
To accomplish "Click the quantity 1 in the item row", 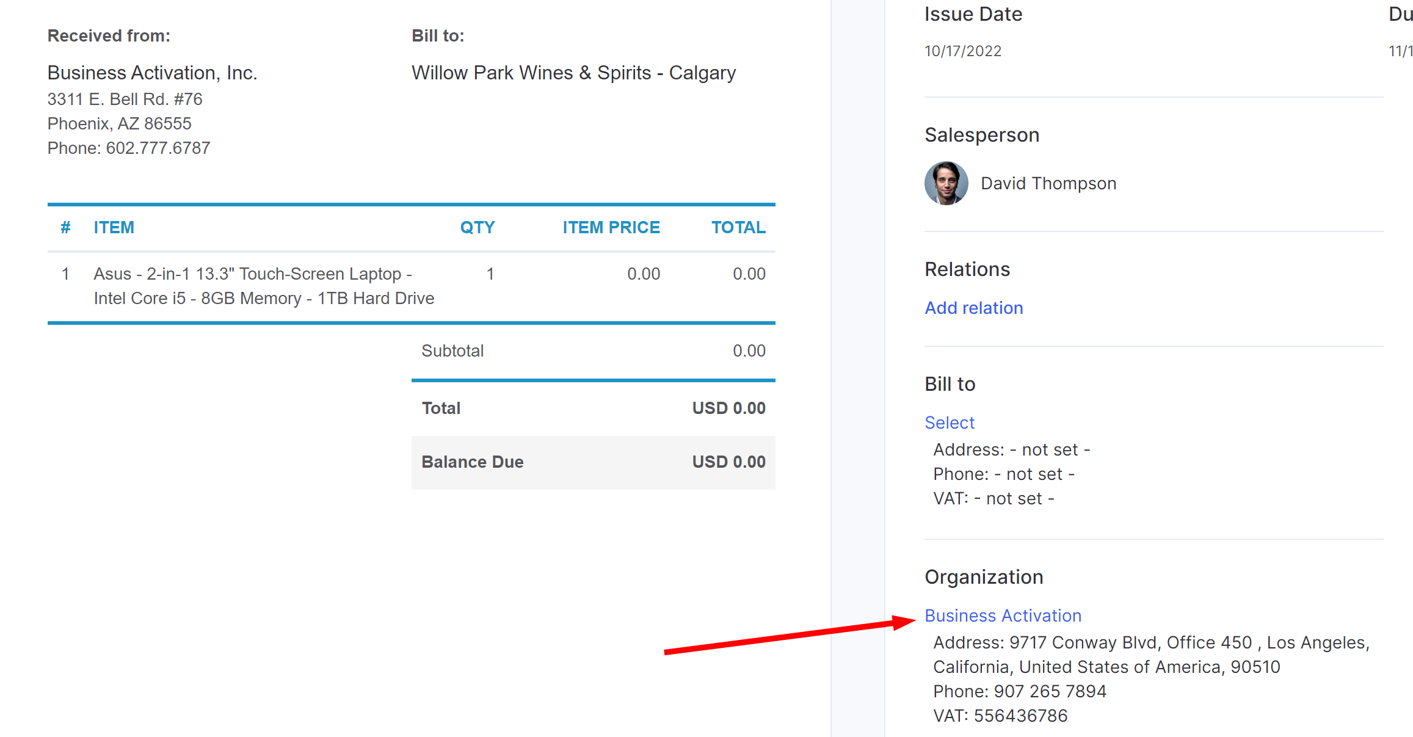I will pyautogui.click(x=490, y=274).
